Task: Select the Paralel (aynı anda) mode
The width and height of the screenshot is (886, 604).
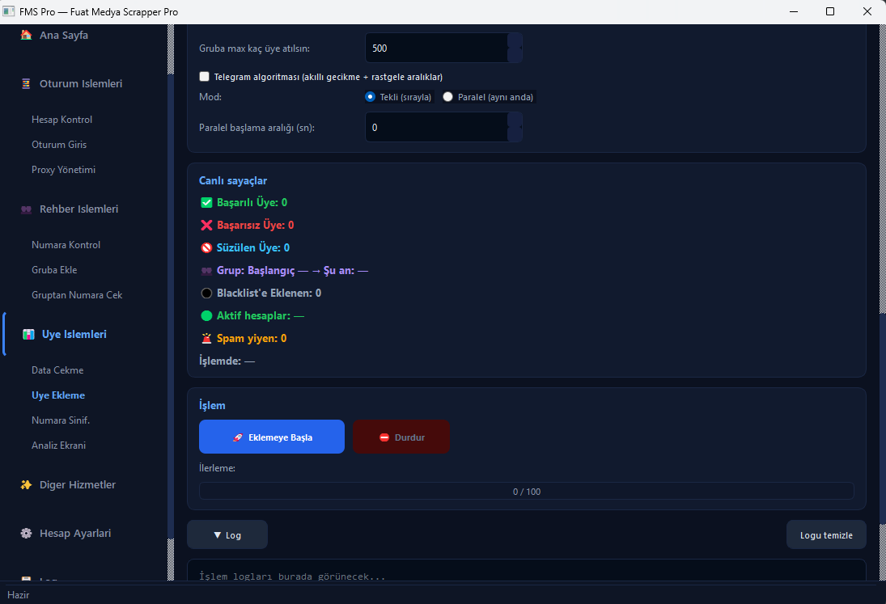Action: tap(447, 97)
